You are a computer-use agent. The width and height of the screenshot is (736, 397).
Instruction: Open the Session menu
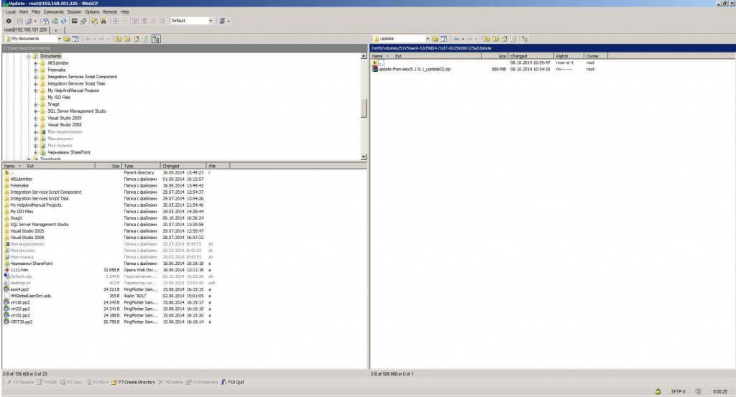coord(74,11)
